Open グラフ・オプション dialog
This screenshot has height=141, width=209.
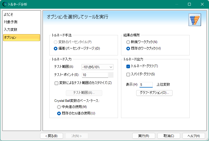[x=154, y=93]
